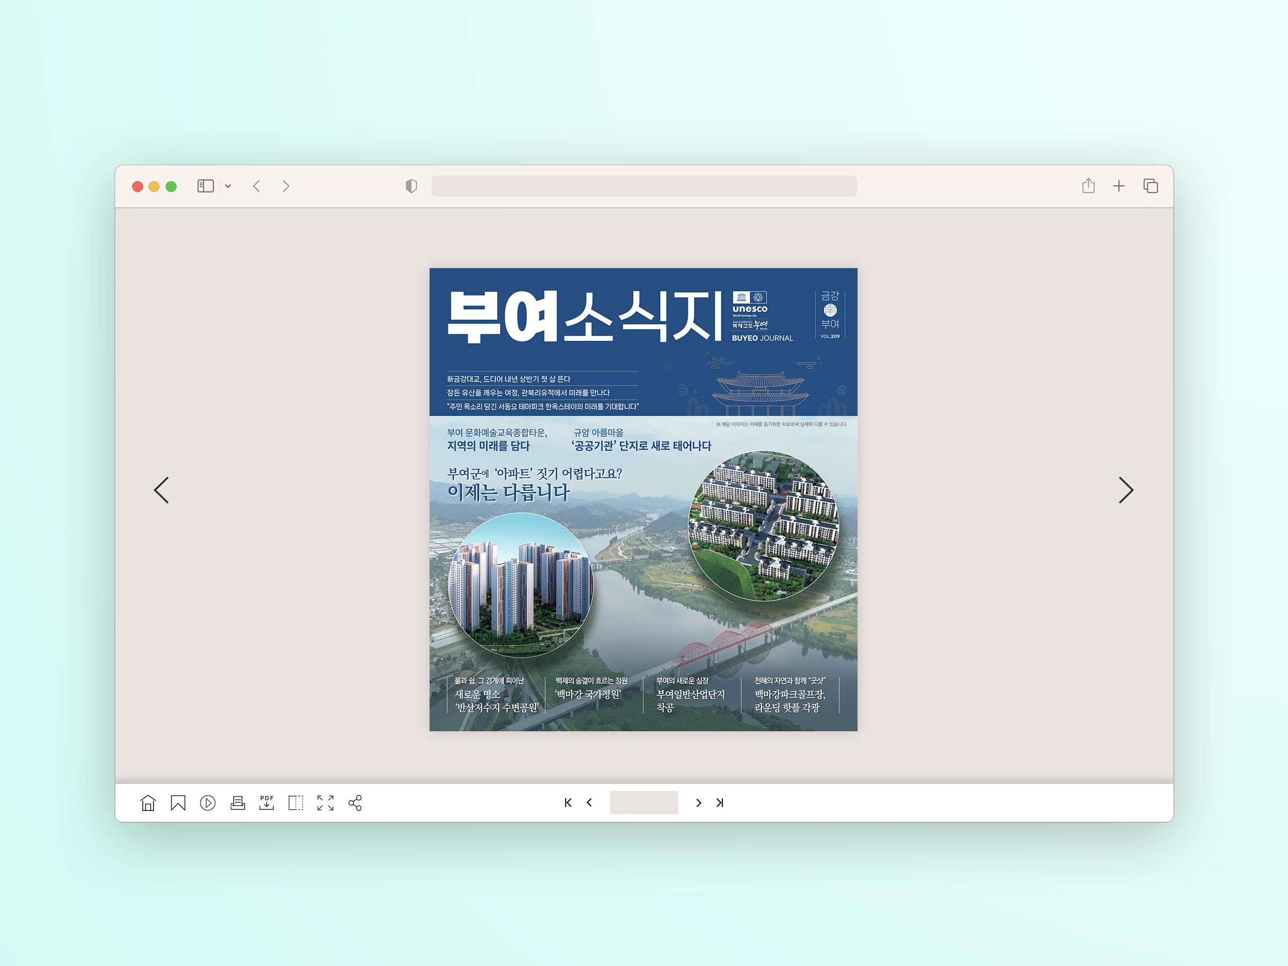
Task: Click the 부여소식지 magazine cover
Action: [643, 499]
